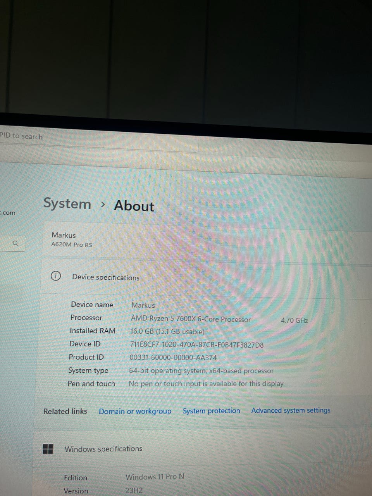Select '16.0 GB (15.1 GB usable)' value
The width and height of the screenshot is (372, 496).
(167, 332)
